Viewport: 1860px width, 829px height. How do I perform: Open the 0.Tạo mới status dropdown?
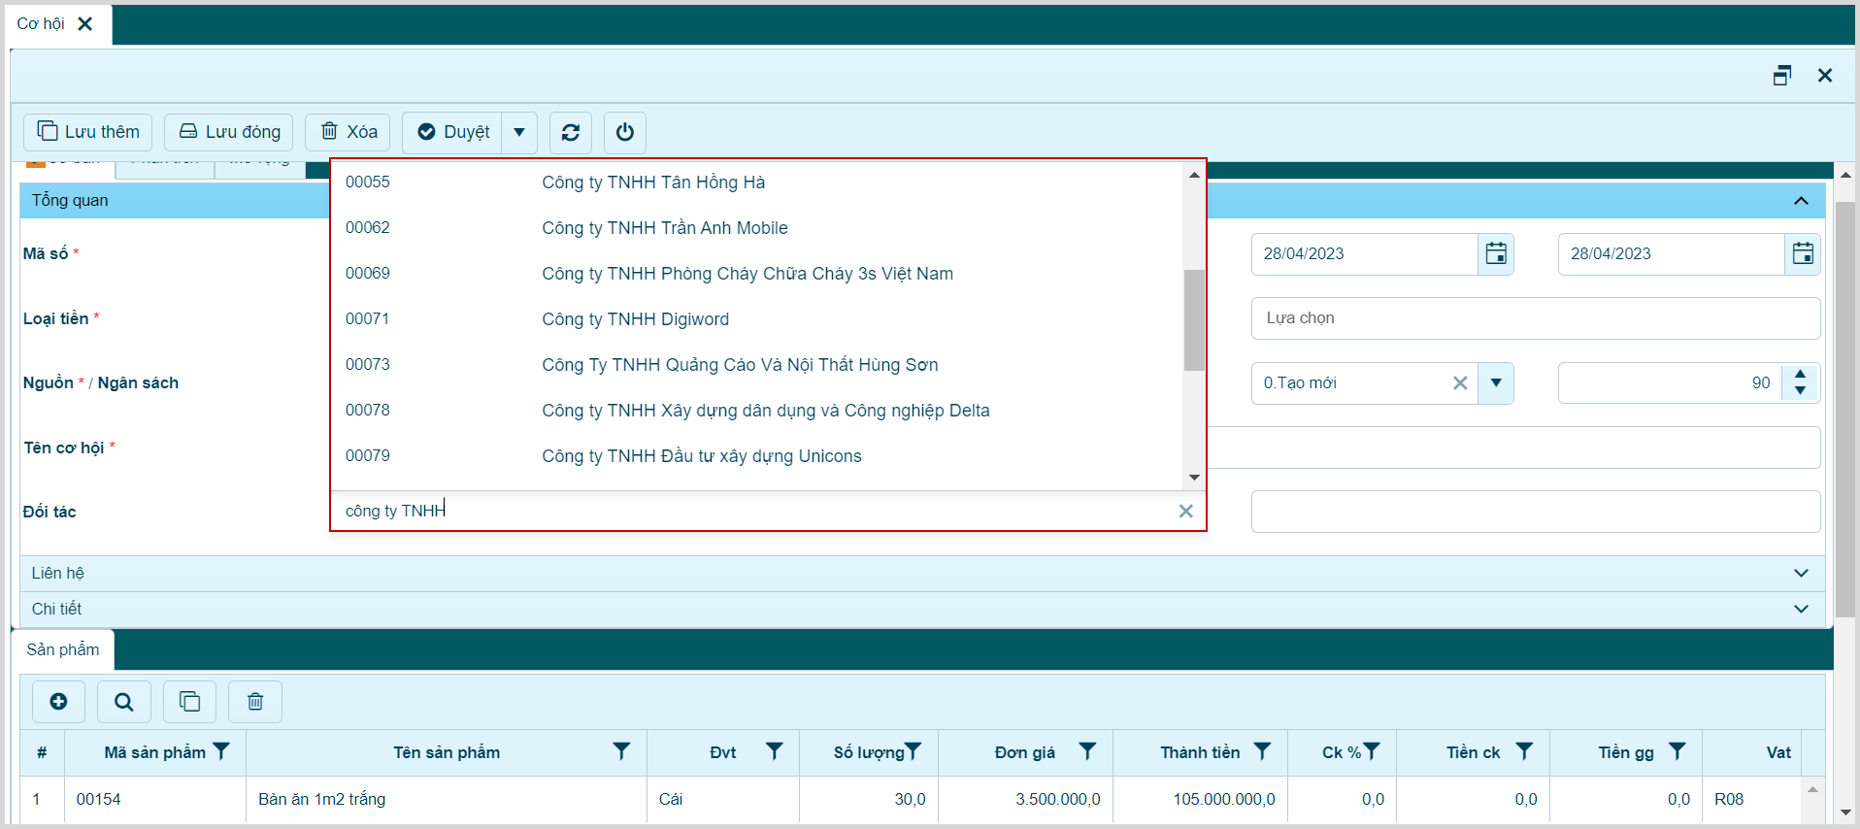click(x=1496, y=382)
